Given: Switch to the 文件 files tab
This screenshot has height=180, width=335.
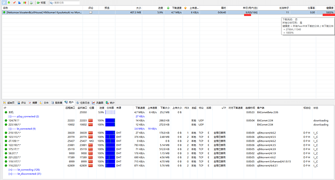Looking at the screenshot, I should (x=44, y=103).
